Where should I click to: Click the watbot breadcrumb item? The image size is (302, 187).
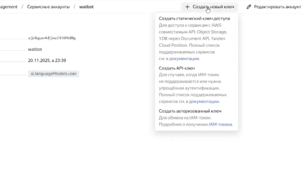click(86, 7)
